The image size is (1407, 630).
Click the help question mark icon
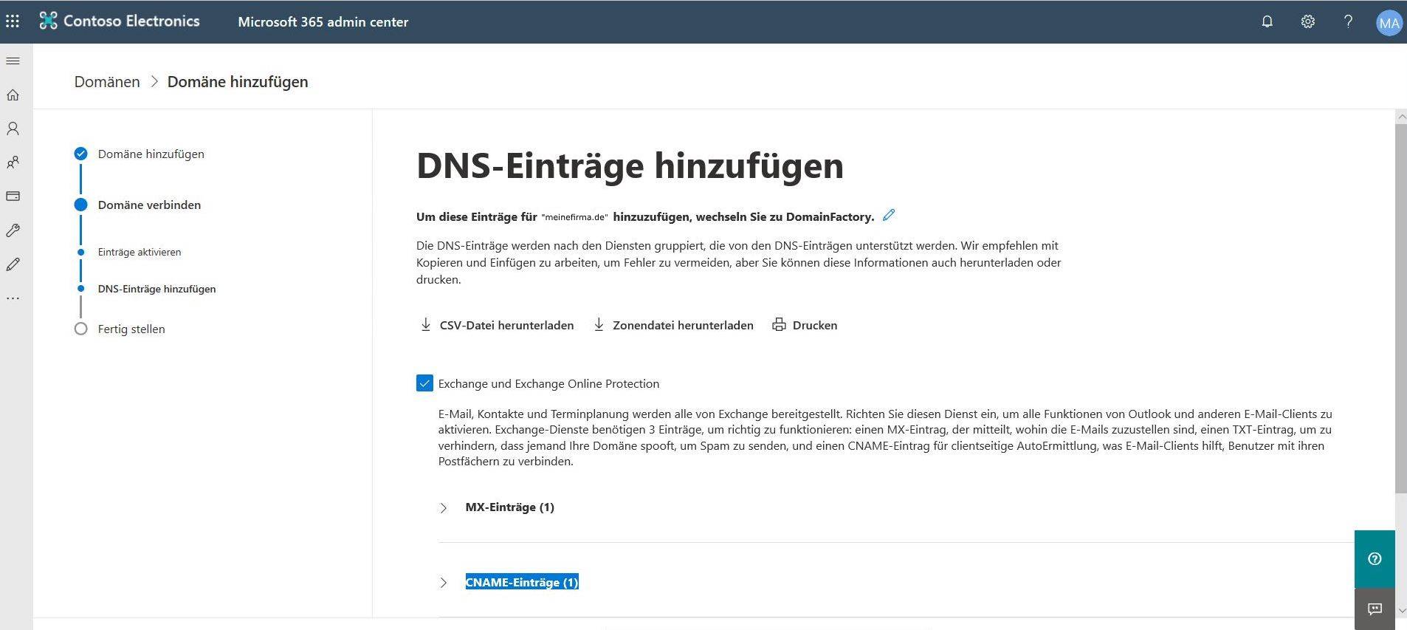1348,21
